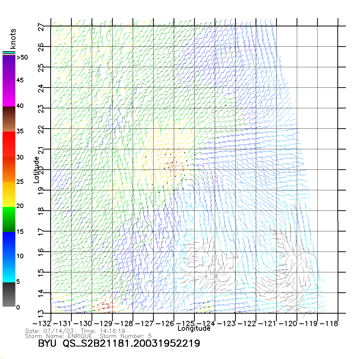Image resolution: width=364 pixels, height=359 pixels.
Task: Click the gray 0-5 knots color band
Action: [9, 294]
